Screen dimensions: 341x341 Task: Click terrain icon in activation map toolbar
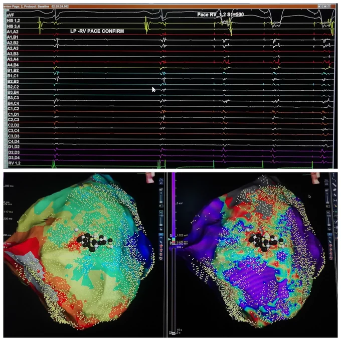(x=161, y=180)
